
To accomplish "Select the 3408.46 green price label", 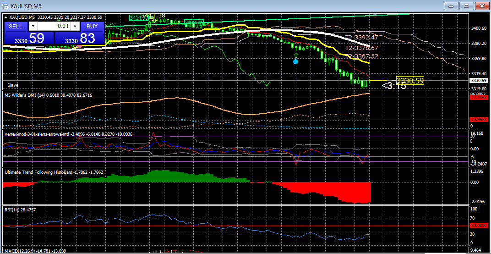I will coord(194,22).
